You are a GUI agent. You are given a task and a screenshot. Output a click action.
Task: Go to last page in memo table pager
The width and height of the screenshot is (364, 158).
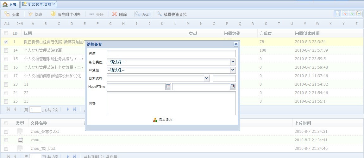click(x=74, y=109)
